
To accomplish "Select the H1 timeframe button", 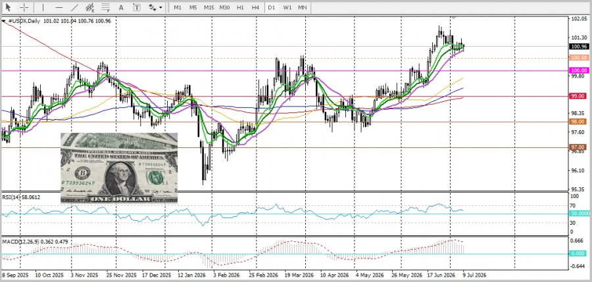I will (x=240, y=7).
